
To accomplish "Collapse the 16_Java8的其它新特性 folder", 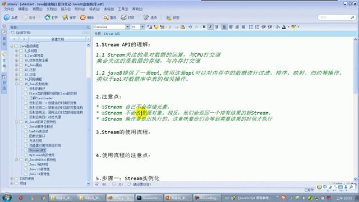I will (16, 122).
